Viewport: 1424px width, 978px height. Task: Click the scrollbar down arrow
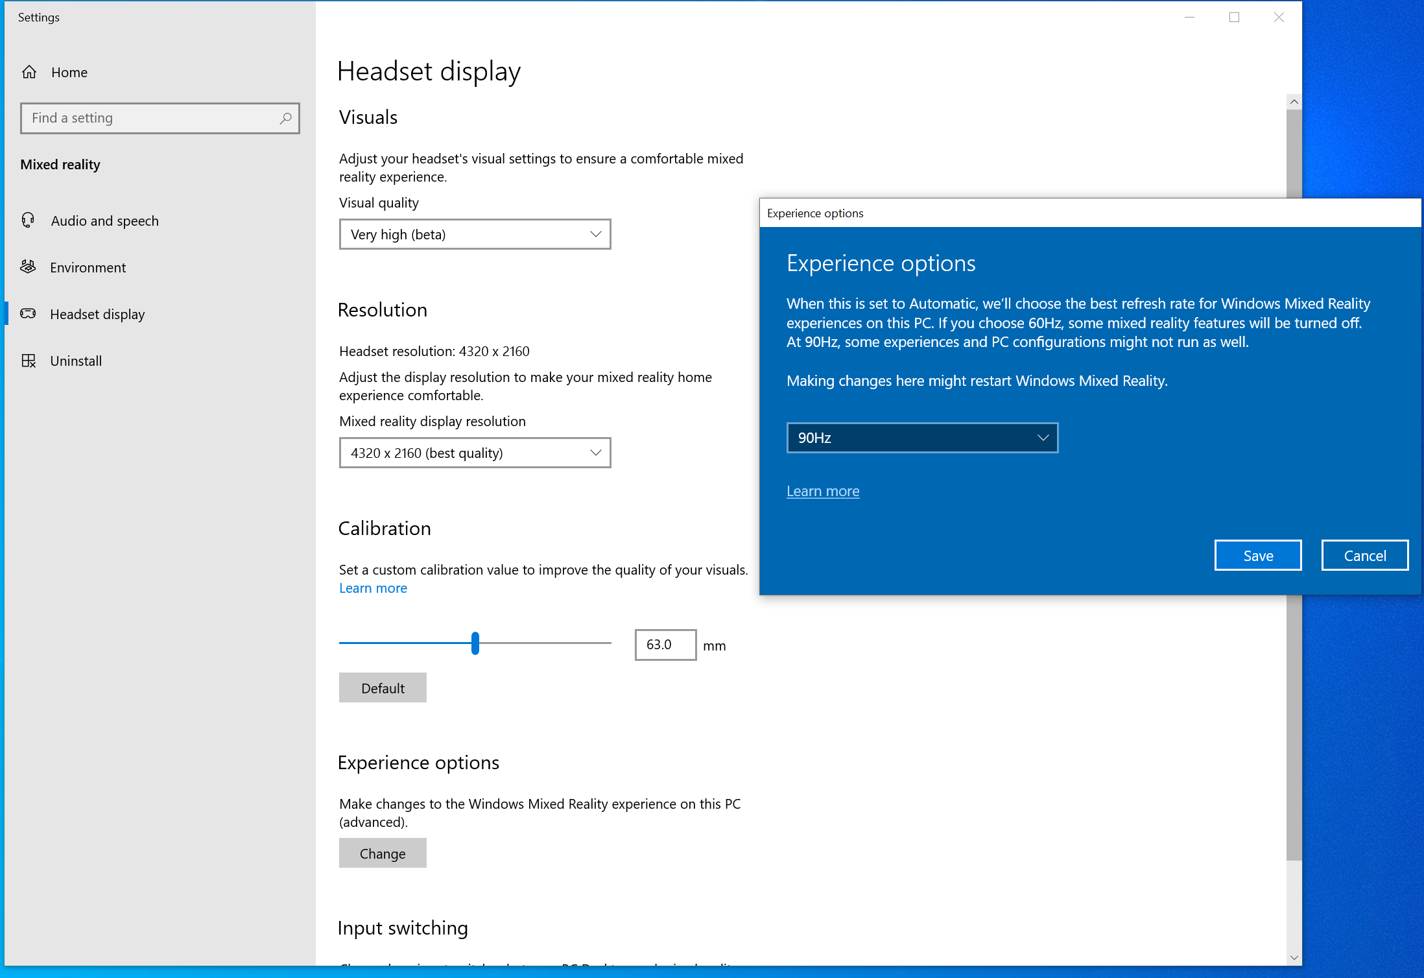[x=1294, y=957]
